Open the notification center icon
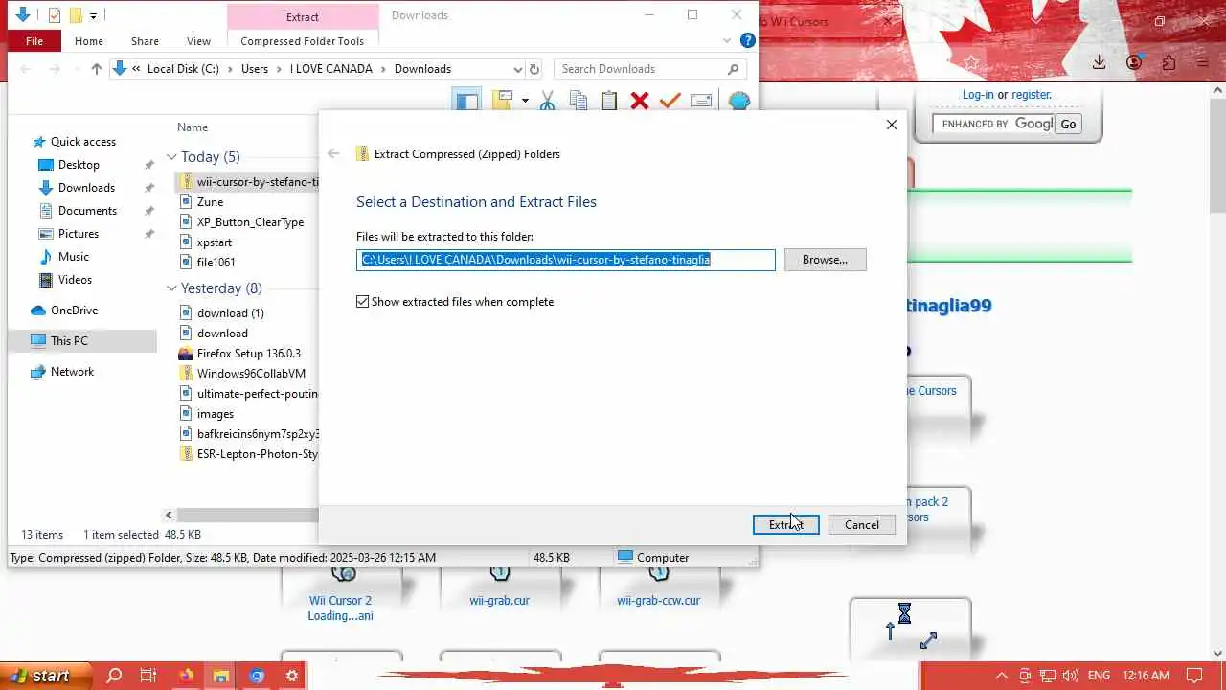The width and height of the screenshot is (1226, 690). click(1193, 676)
